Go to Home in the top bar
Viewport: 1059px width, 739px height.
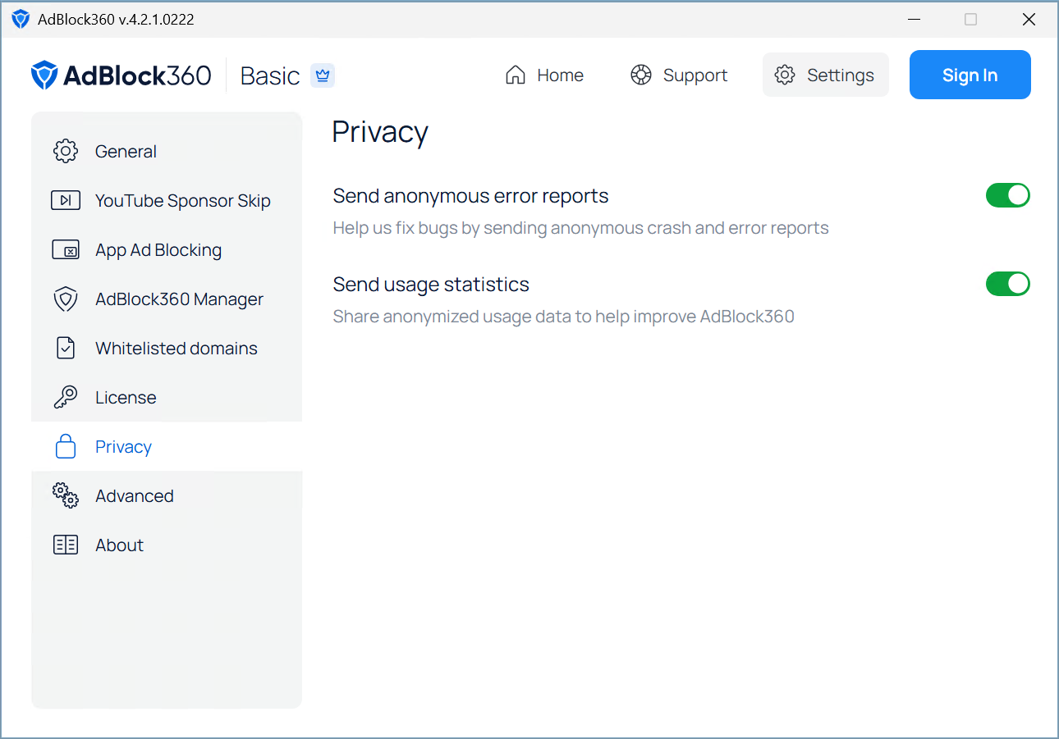(544, 75)
